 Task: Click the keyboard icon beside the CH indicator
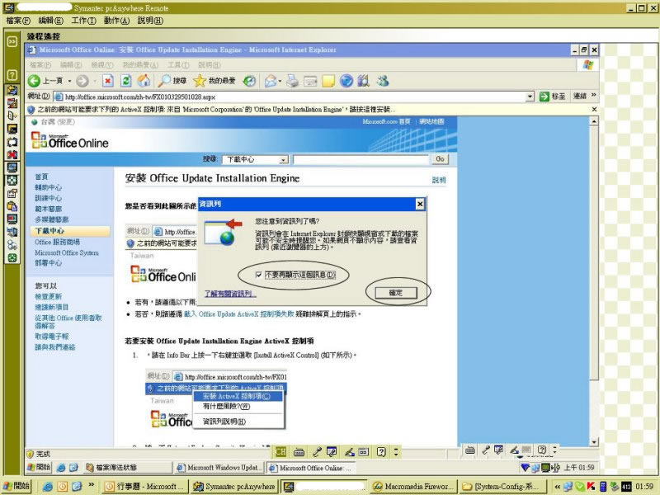[x=299, y=452]
